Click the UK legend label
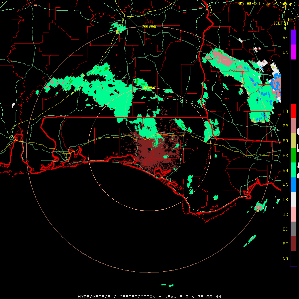The height and width of the screenshot is (299, 299). point(285,52)
